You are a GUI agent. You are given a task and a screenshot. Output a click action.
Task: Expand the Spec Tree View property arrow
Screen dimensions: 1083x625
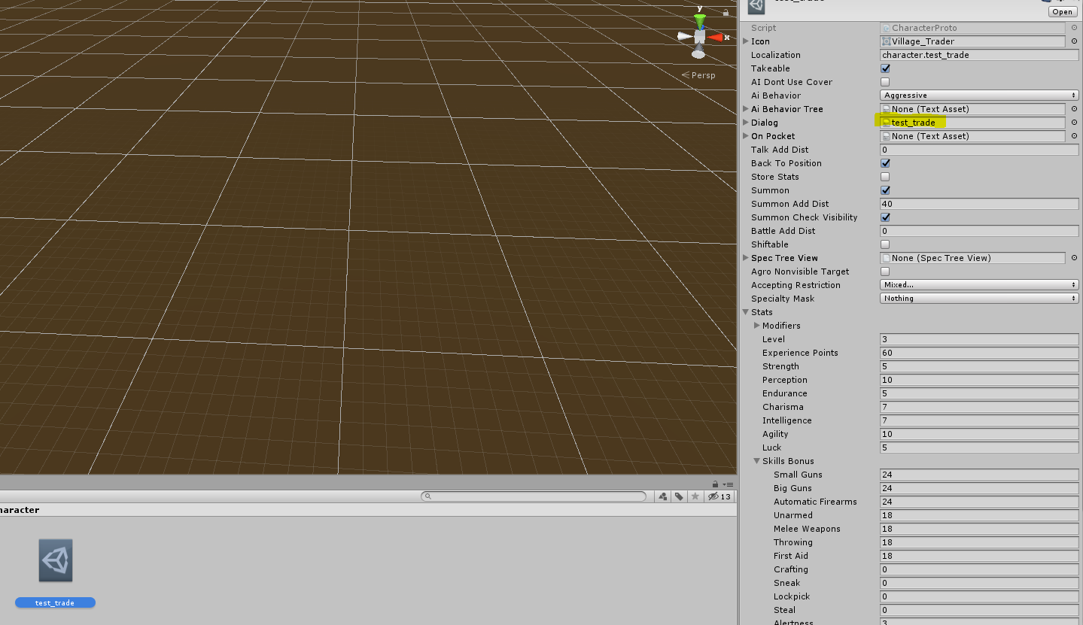746,258
